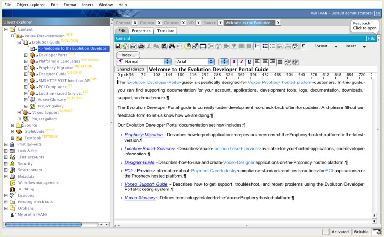The height and width of the screenshot is (237, 384).
Task: Open the Window menu
Action: 105,5
